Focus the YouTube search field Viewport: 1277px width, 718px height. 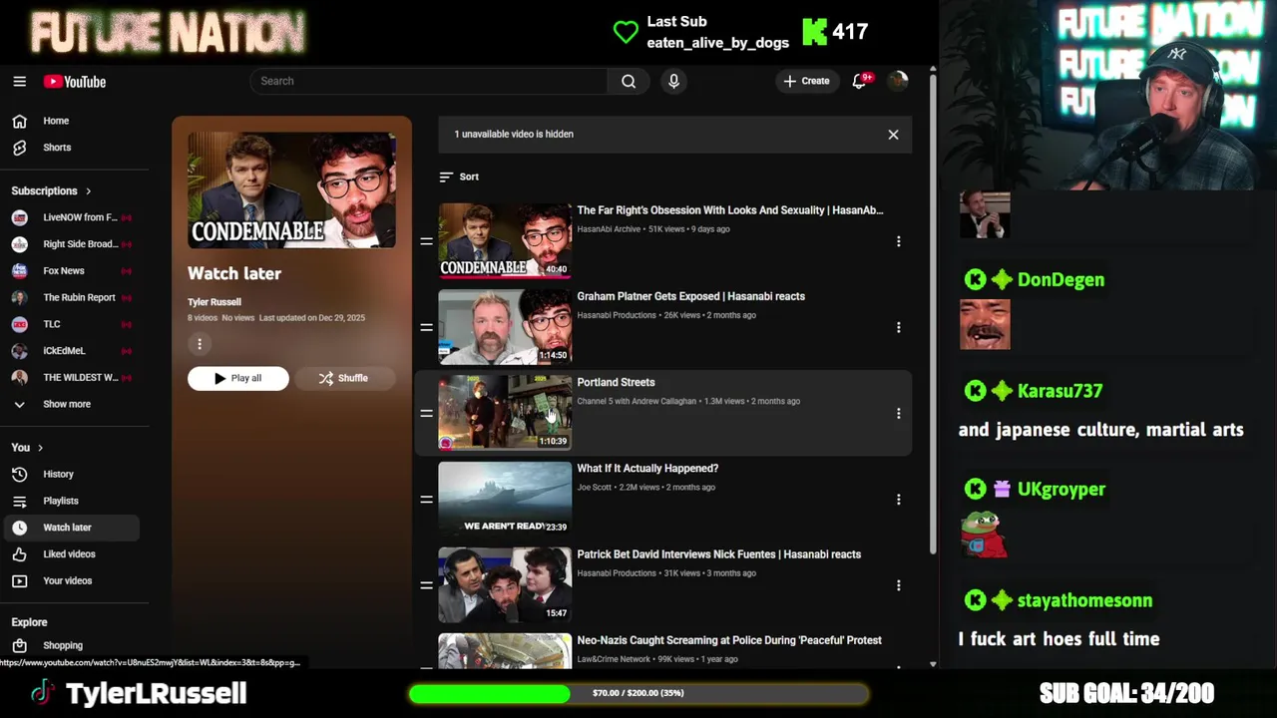[x=429, y=81]
